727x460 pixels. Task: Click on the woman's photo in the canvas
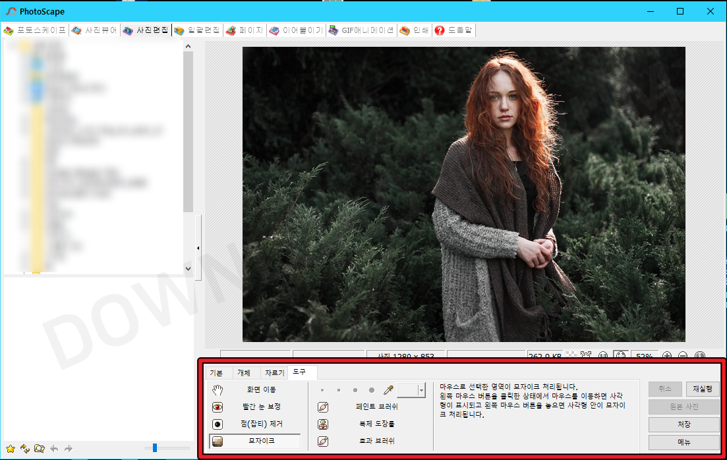[463, 194]
